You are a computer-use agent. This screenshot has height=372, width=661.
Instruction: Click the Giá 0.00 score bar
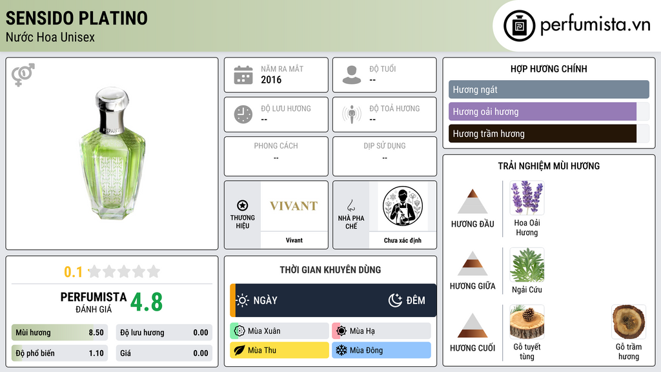164,353
